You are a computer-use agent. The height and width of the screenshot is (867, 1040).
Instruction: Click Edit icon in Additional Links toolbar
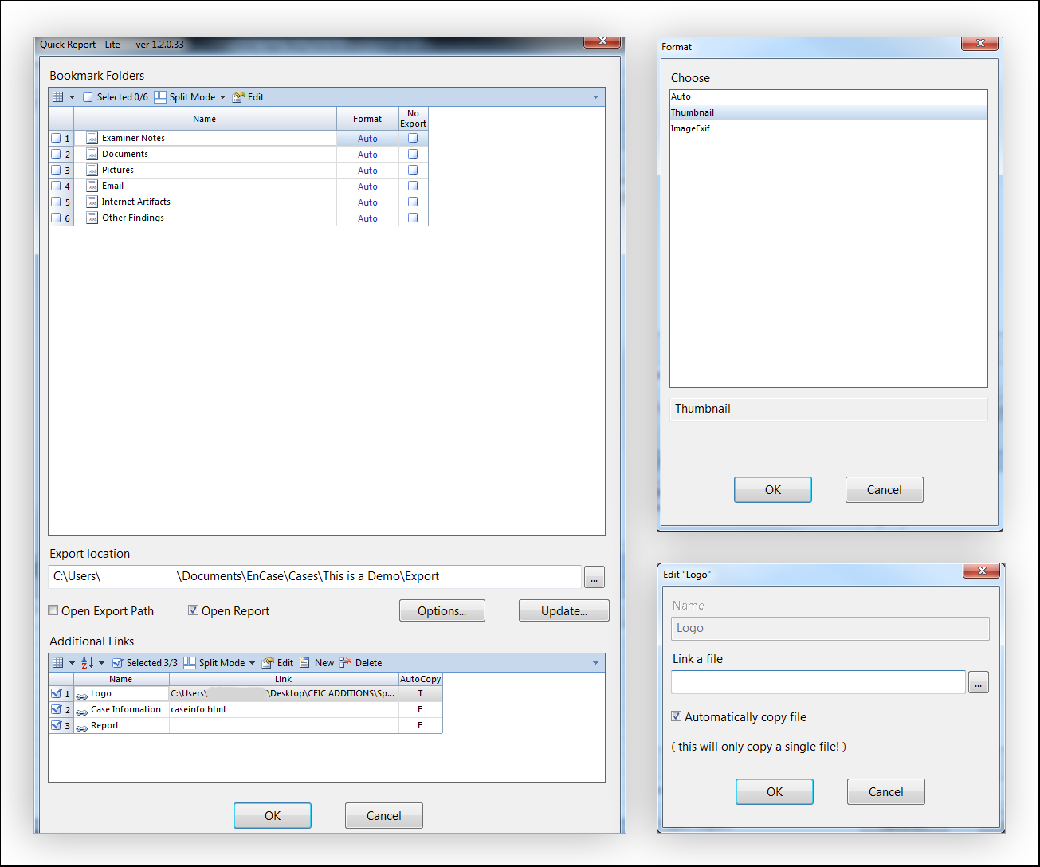pyautogui.click(x=268, y=663)
